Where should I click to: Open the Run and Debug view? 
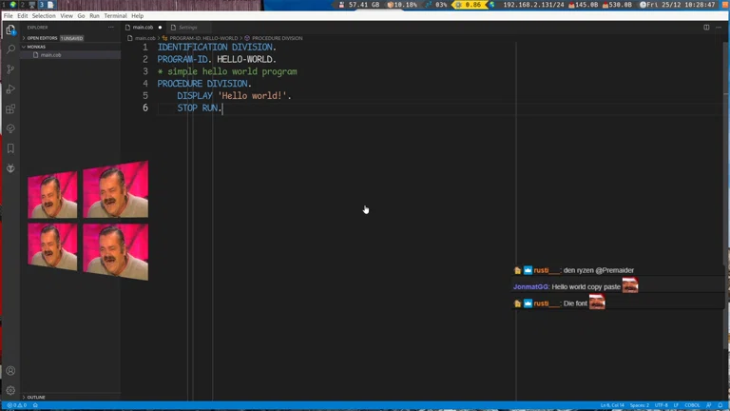click(10, 88)
